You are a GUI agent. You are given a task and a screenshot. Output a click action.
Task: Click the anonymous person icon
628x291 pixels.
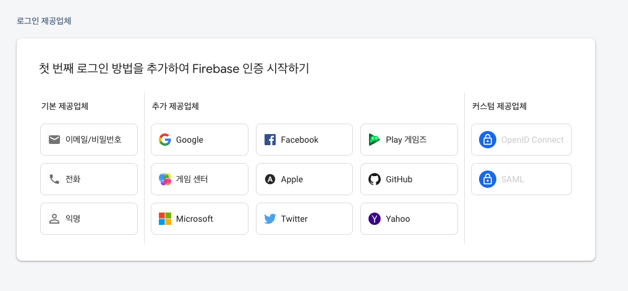pyautogui.click(x=54, y=219)
